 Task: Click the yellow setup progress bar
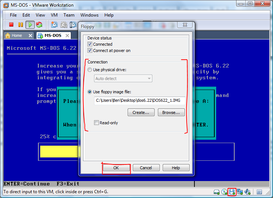(x=59, y=152)
